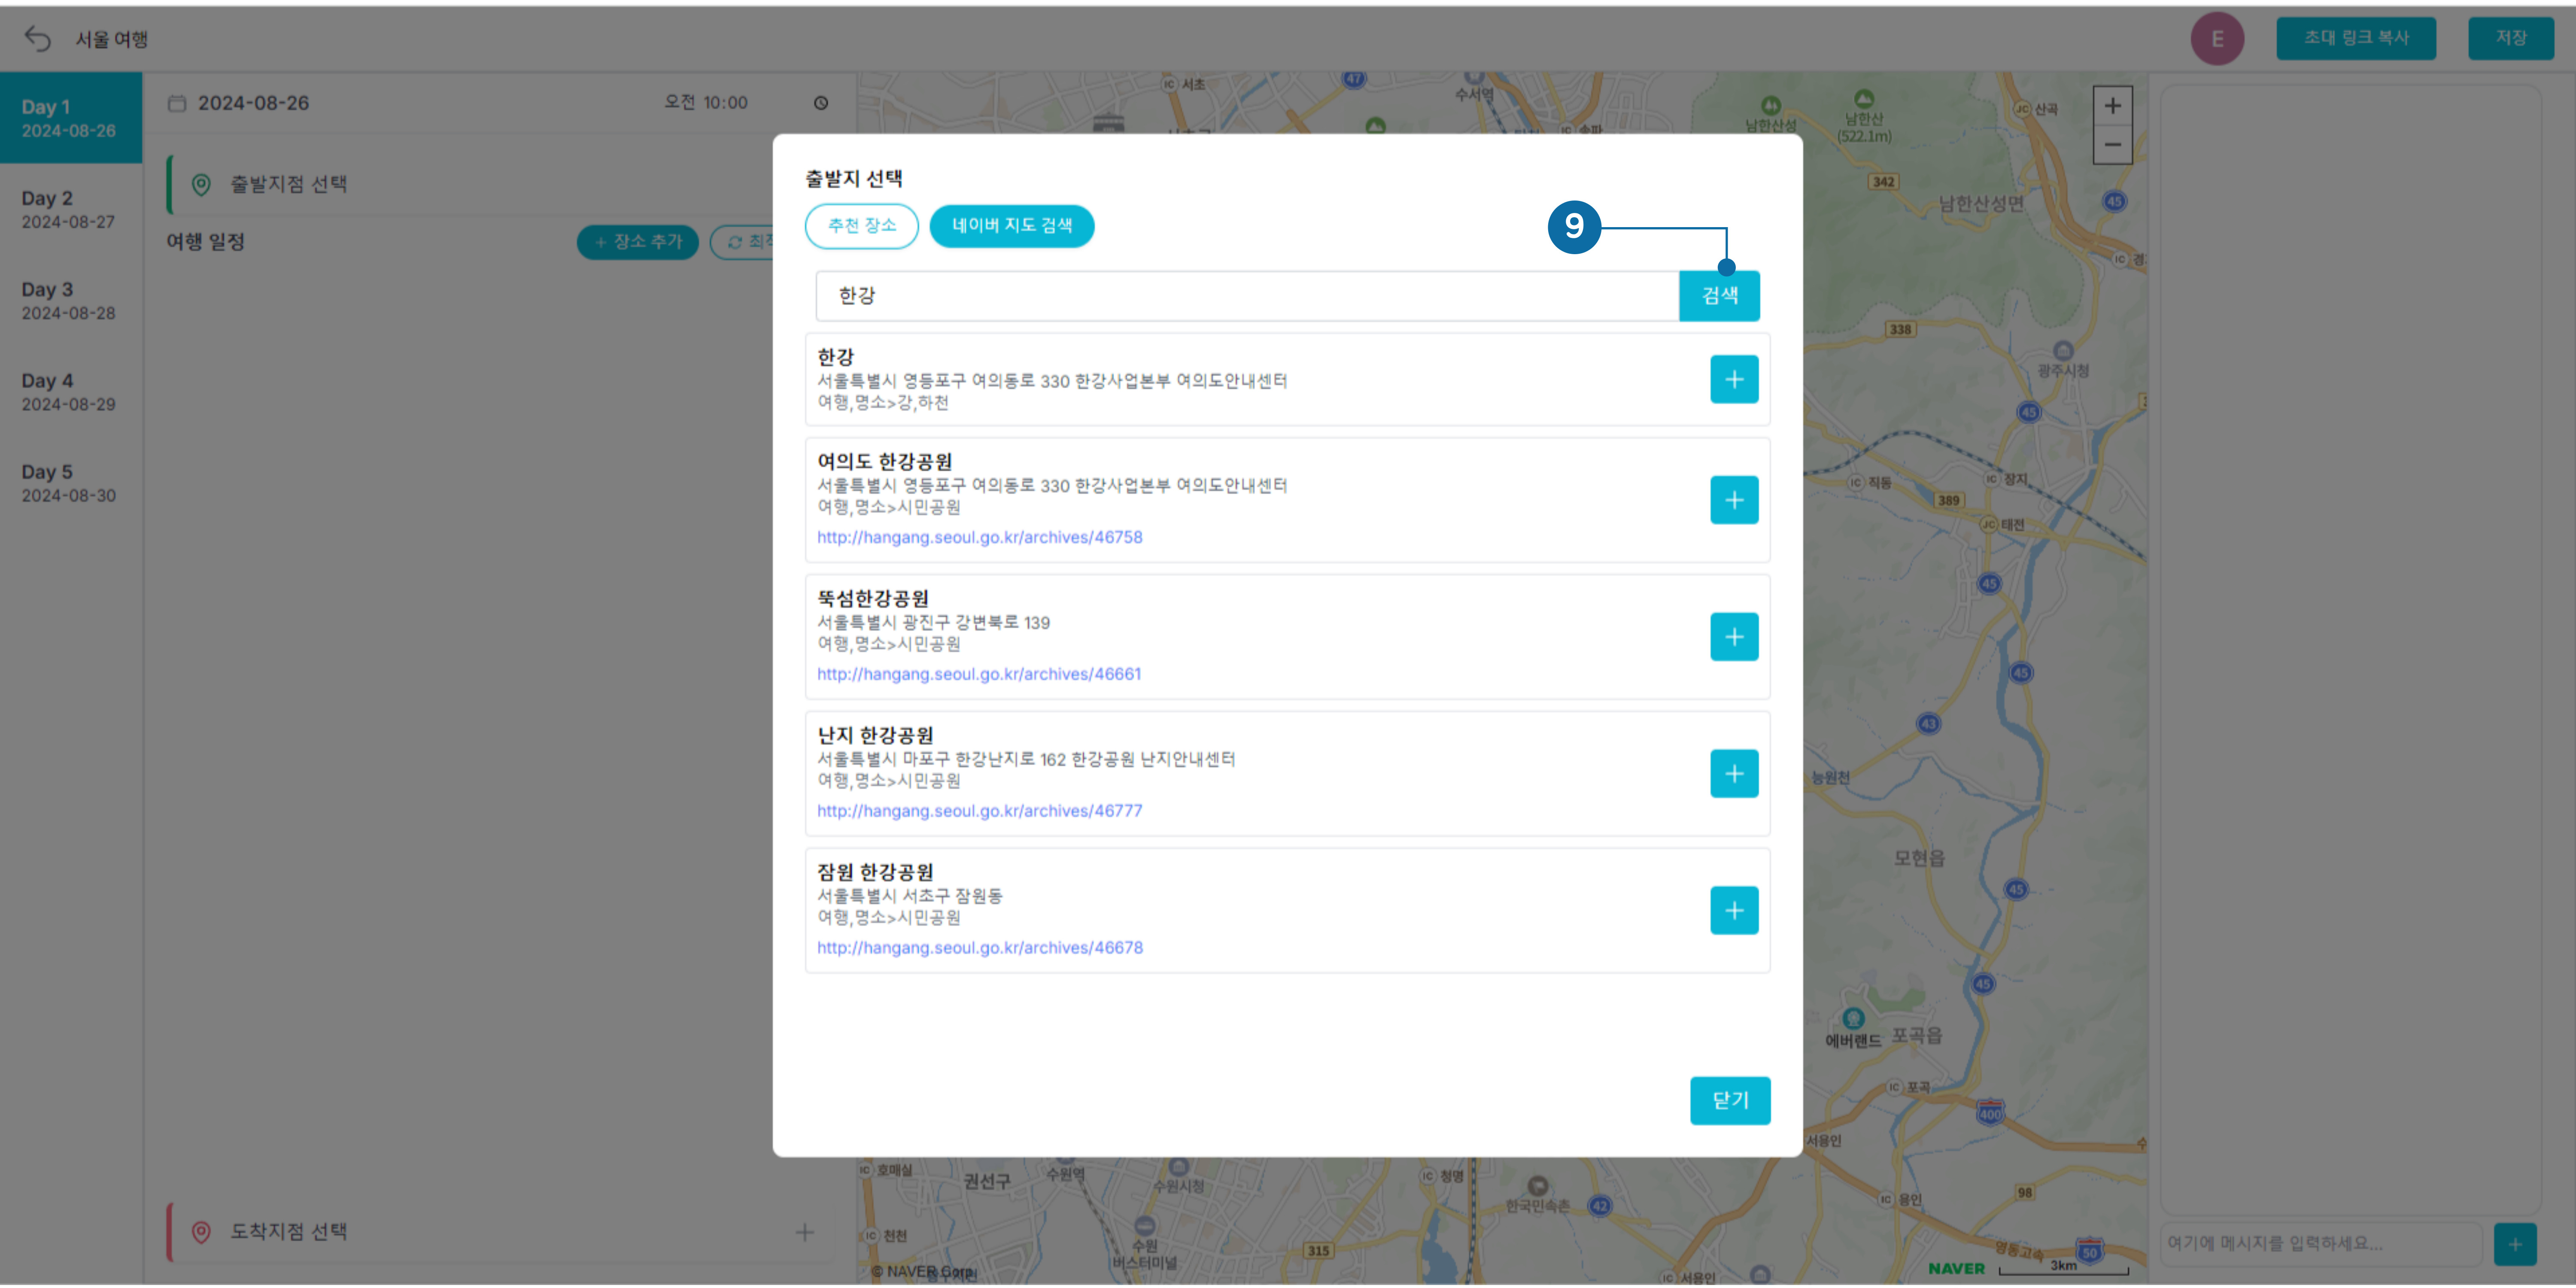Add 한강 result with plus button
Screen dimensions: 2576x1288
tap(1734, 379)
